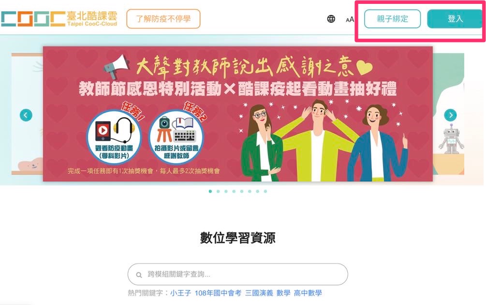The image size is (486, 305).
Task: Select the fourth carousel dot indicator
Action: [x=234, y=192]
